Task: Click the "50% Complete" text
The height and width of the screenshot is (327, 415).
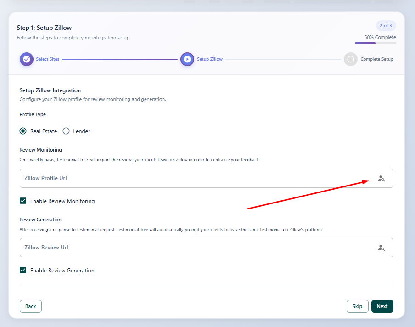Action: point(380,37)
